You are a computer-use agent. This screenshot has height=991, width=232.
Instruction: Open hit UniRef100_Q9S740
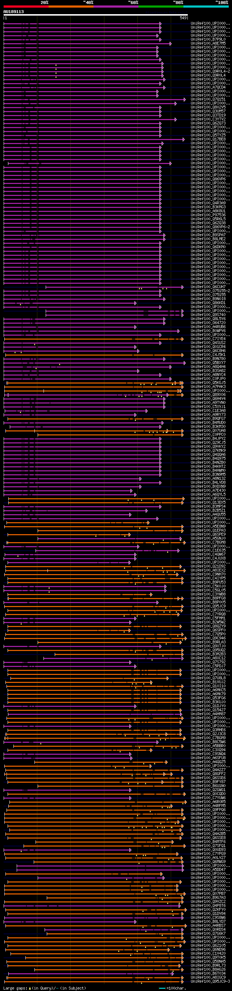(208, 315)
